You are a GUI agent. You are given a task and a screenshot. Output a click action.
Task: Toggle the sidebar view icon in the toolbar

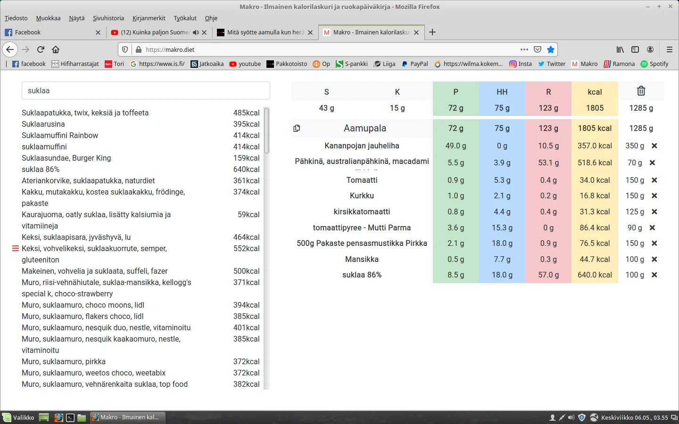635,49
